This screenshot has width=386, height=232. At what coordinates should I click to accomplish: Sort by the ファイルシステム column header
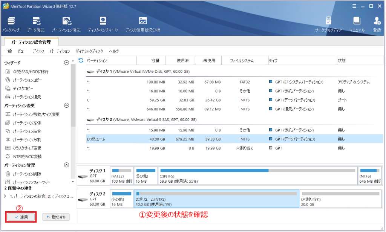coord(245,61)
